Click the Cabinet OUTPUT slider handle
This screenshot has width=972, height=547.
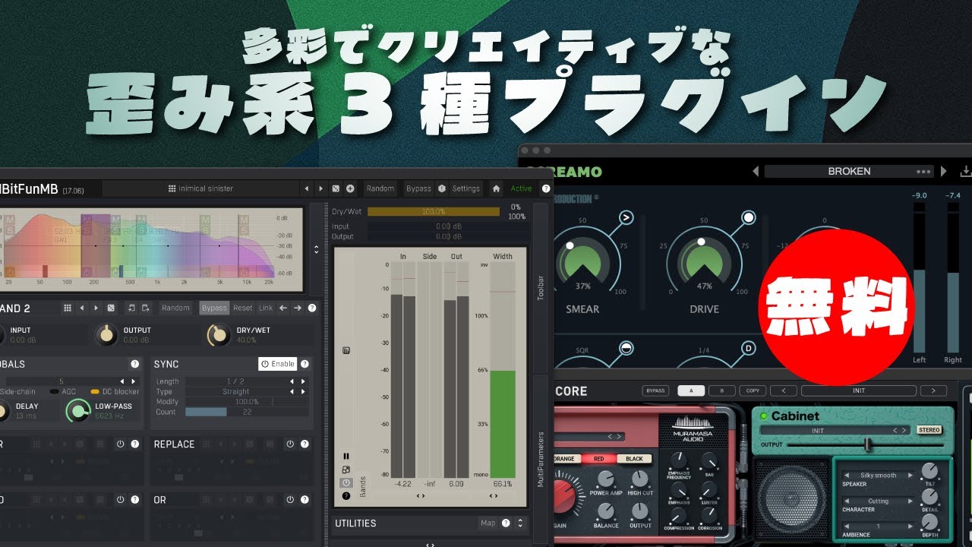(867, 444)
